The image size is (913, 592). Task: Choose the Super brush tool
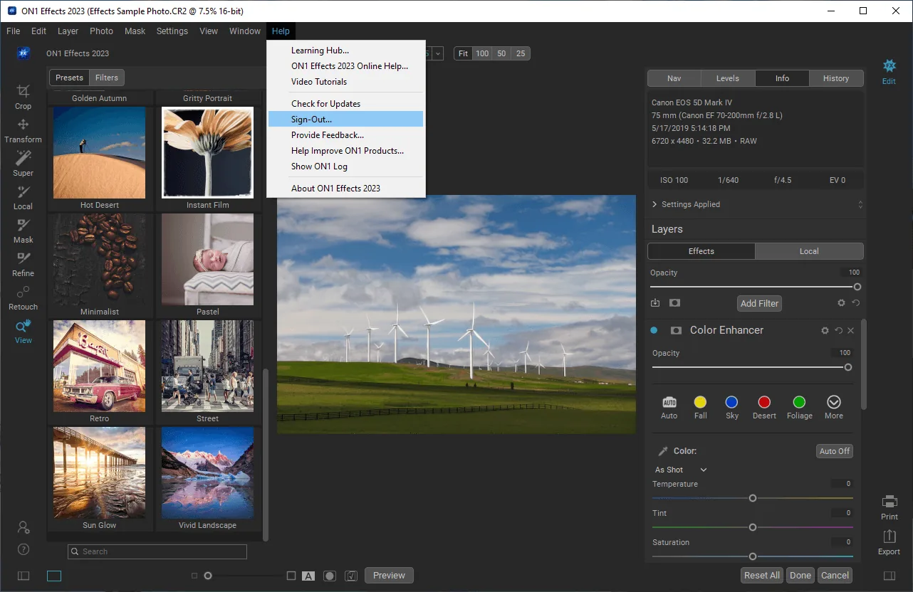tap(23, 164)
